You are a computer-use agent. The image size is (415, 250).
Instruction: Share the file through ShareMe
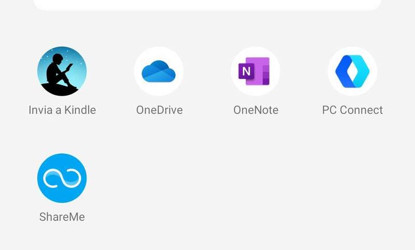tap(62, 178)
